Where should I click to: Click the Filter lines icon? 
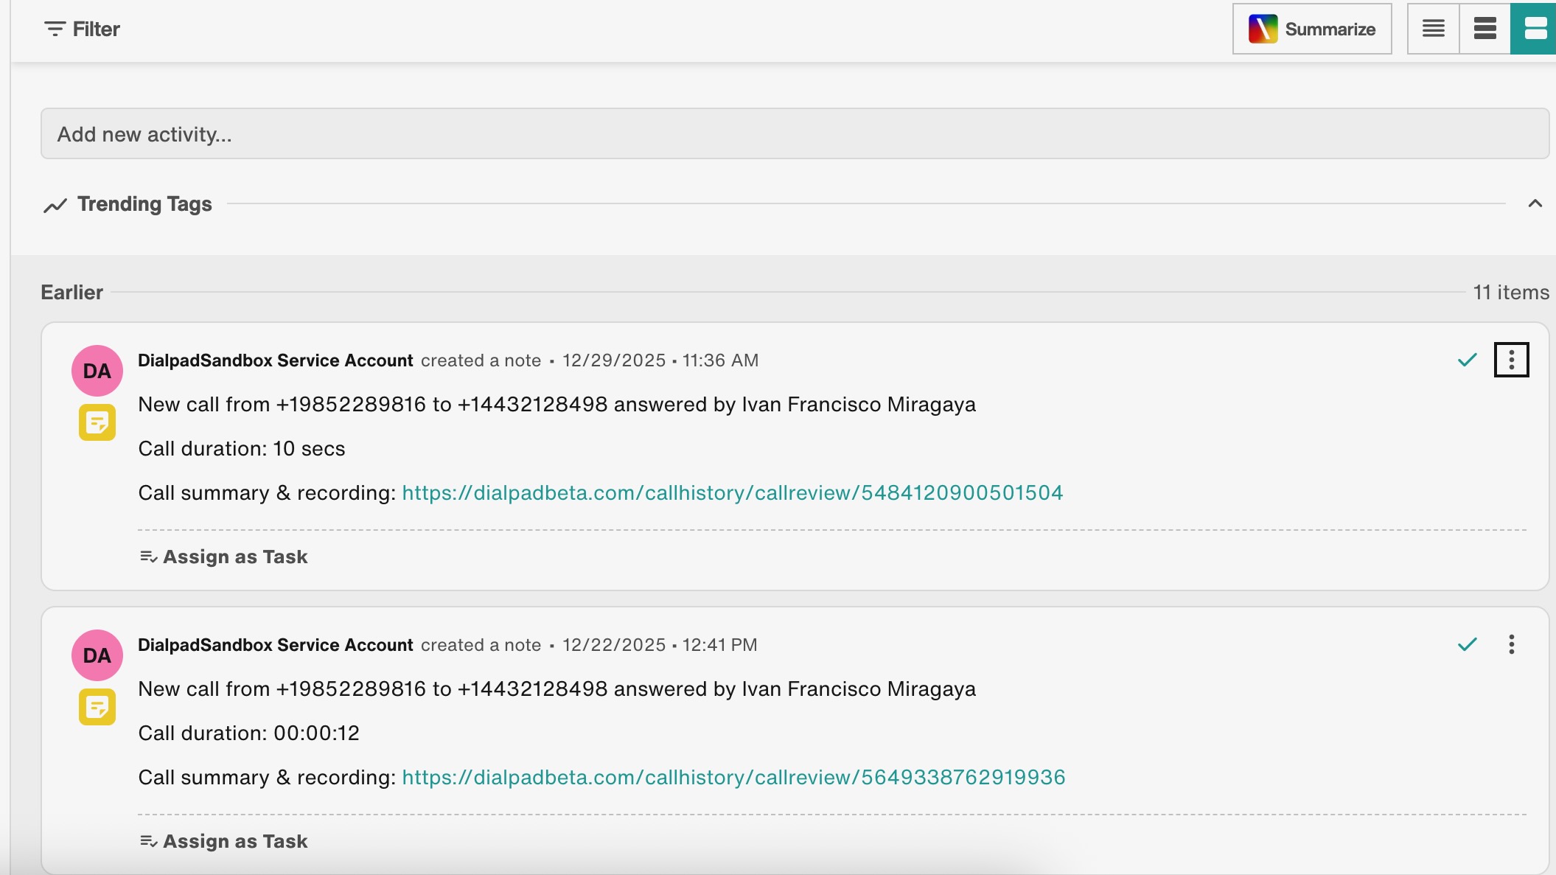click(x=55, y=29)
